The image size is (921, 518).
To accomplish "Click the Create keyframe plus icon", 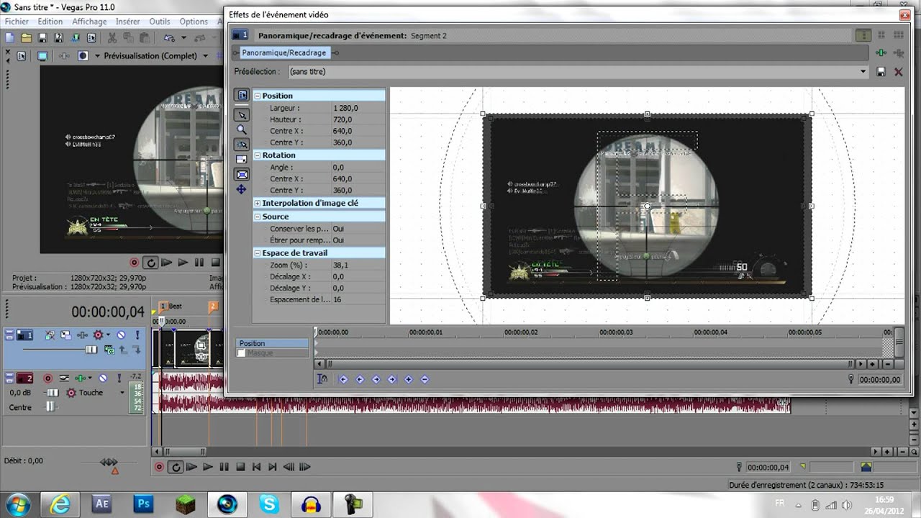I will [x=409, y=379].
